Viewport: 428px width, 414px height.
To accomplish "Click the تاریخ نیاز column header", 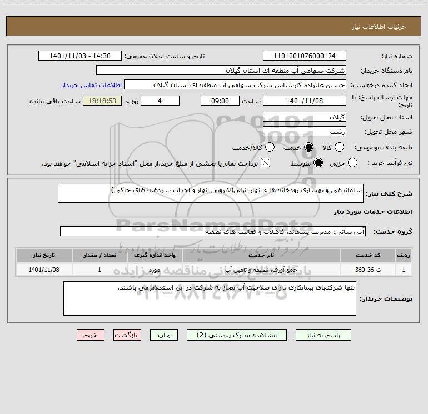I will pyautogui.click(x=44, y=256).
